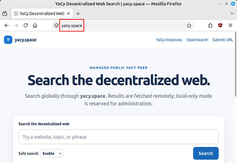Expand the Safe search Enable dropdown
Screen dimensions: 237x163
[52, 153]
